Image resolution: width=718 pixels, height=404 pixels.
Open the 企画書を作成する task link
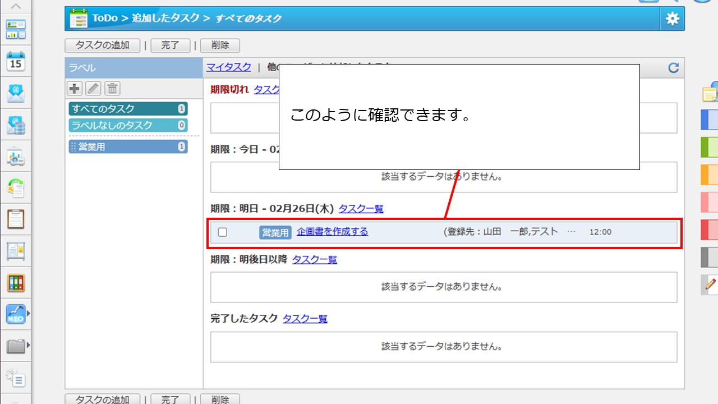(332, 232)
